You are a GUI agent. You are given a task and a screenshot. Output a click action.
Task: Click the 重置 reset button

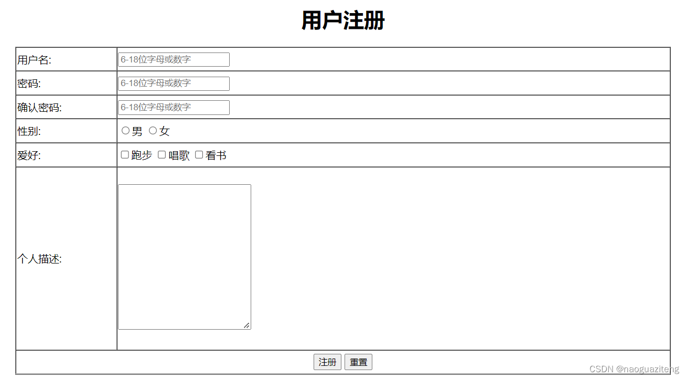pyautogui.click(x=359, y=362)
